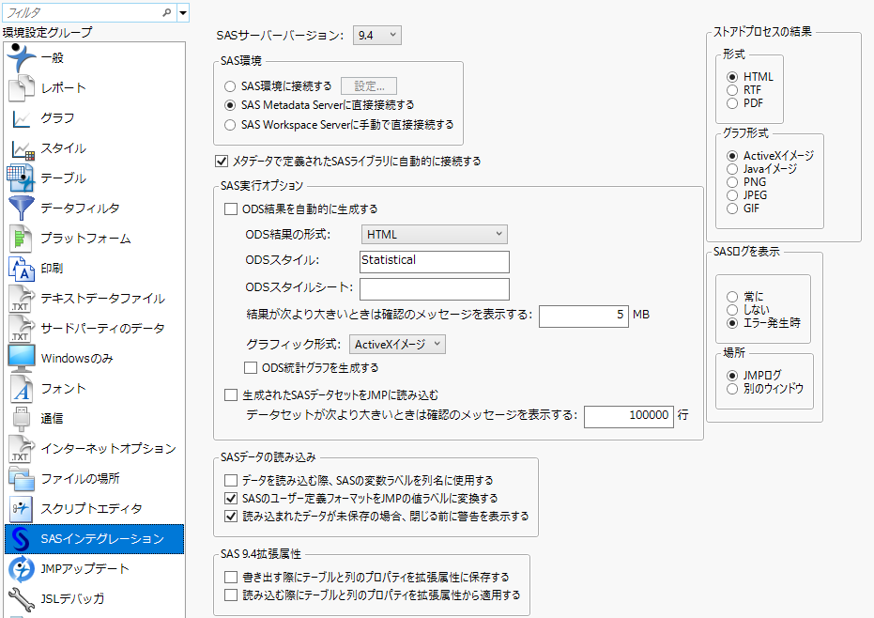Select the フォント category icon

21,389
